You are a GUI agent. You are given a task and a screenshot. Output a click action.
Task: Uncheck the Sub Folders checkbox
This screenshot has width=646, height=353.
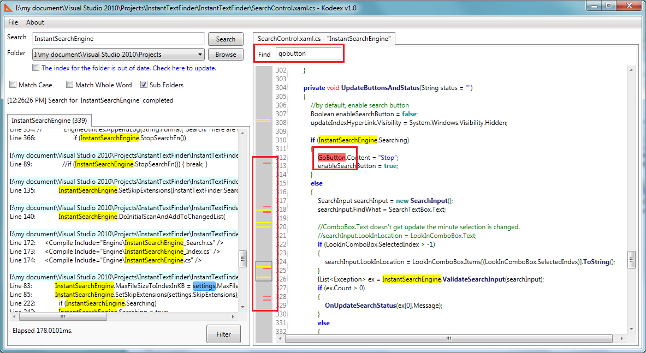tap(144, 85)
